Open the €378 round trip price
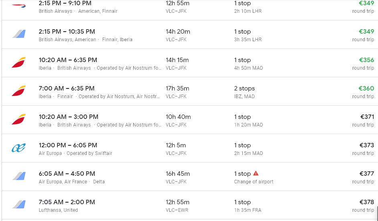Screen dimensions: 378x221 click(367, 202)
